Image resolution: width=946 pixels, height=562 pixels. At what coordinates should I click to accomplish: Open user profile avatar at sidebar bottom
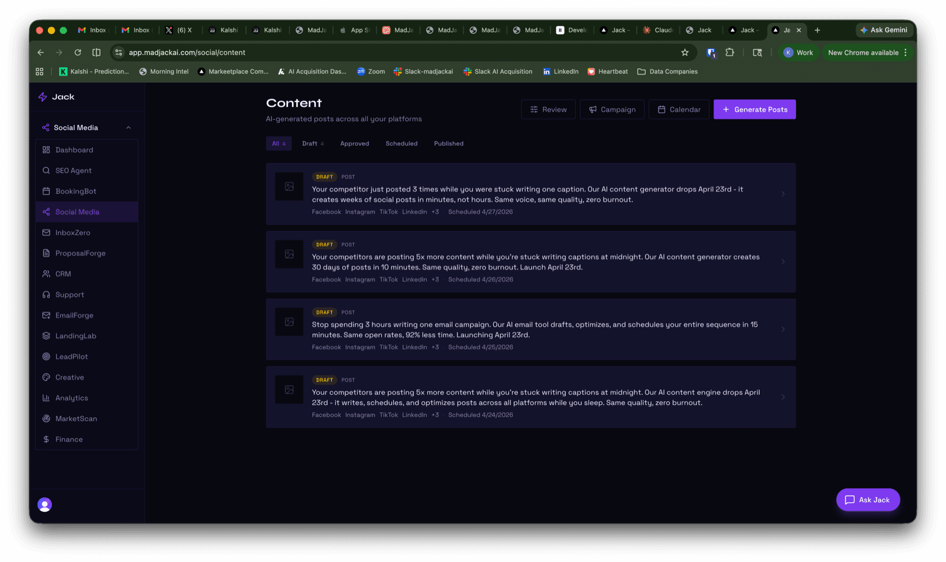pos(45,505)
